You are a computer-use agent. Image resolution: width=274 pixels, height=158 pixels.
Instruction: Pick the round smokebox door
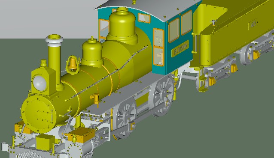(39, 114)
